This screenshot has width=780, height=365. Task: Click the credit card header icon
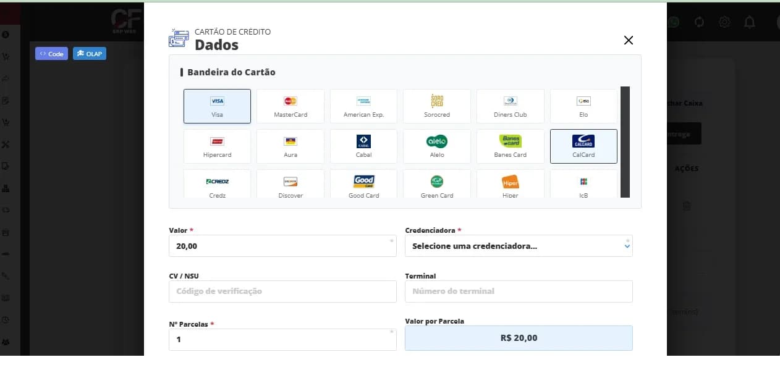click(179, 38)
